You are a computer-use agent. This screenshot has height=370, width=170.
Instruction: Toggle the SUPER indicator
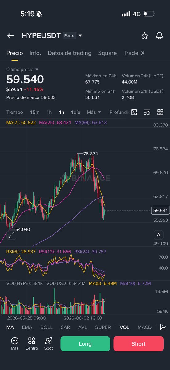tap(103, 327)
